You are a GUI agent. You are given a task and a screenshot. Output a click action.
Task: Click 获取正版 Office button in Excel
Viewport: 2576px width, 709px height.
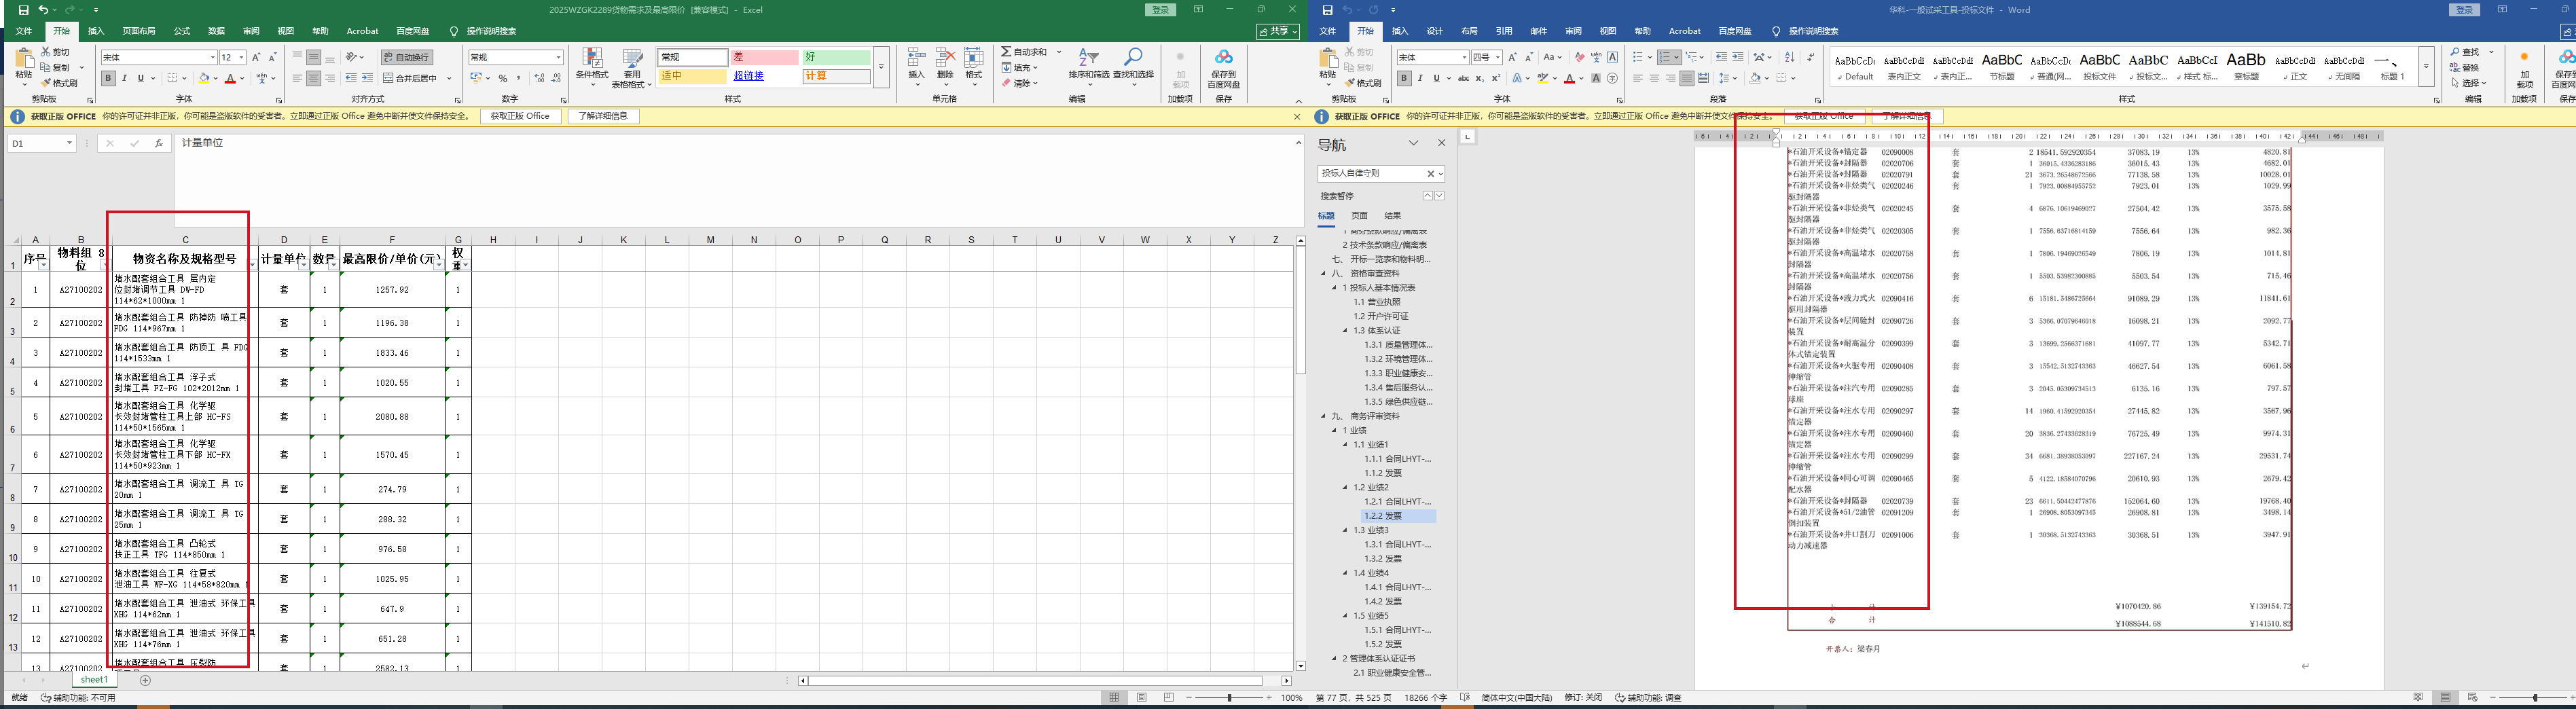coord(521,116)
